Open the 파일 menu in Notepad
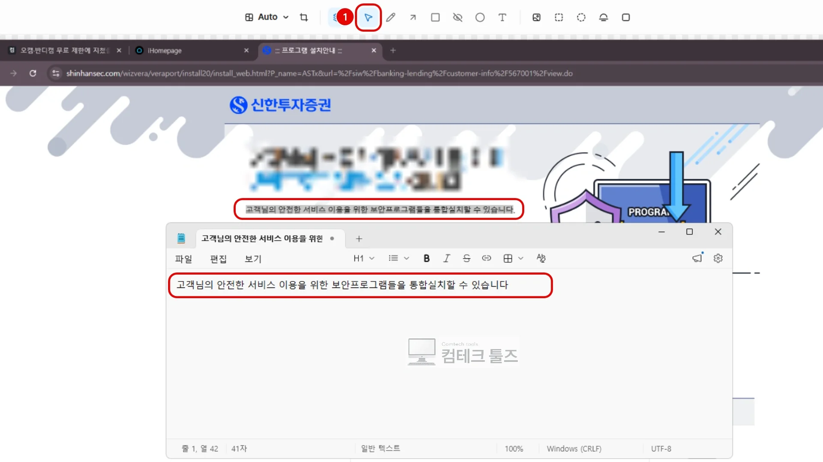Image resolution: width=823 pixels, height=462 pixels. 183,259
